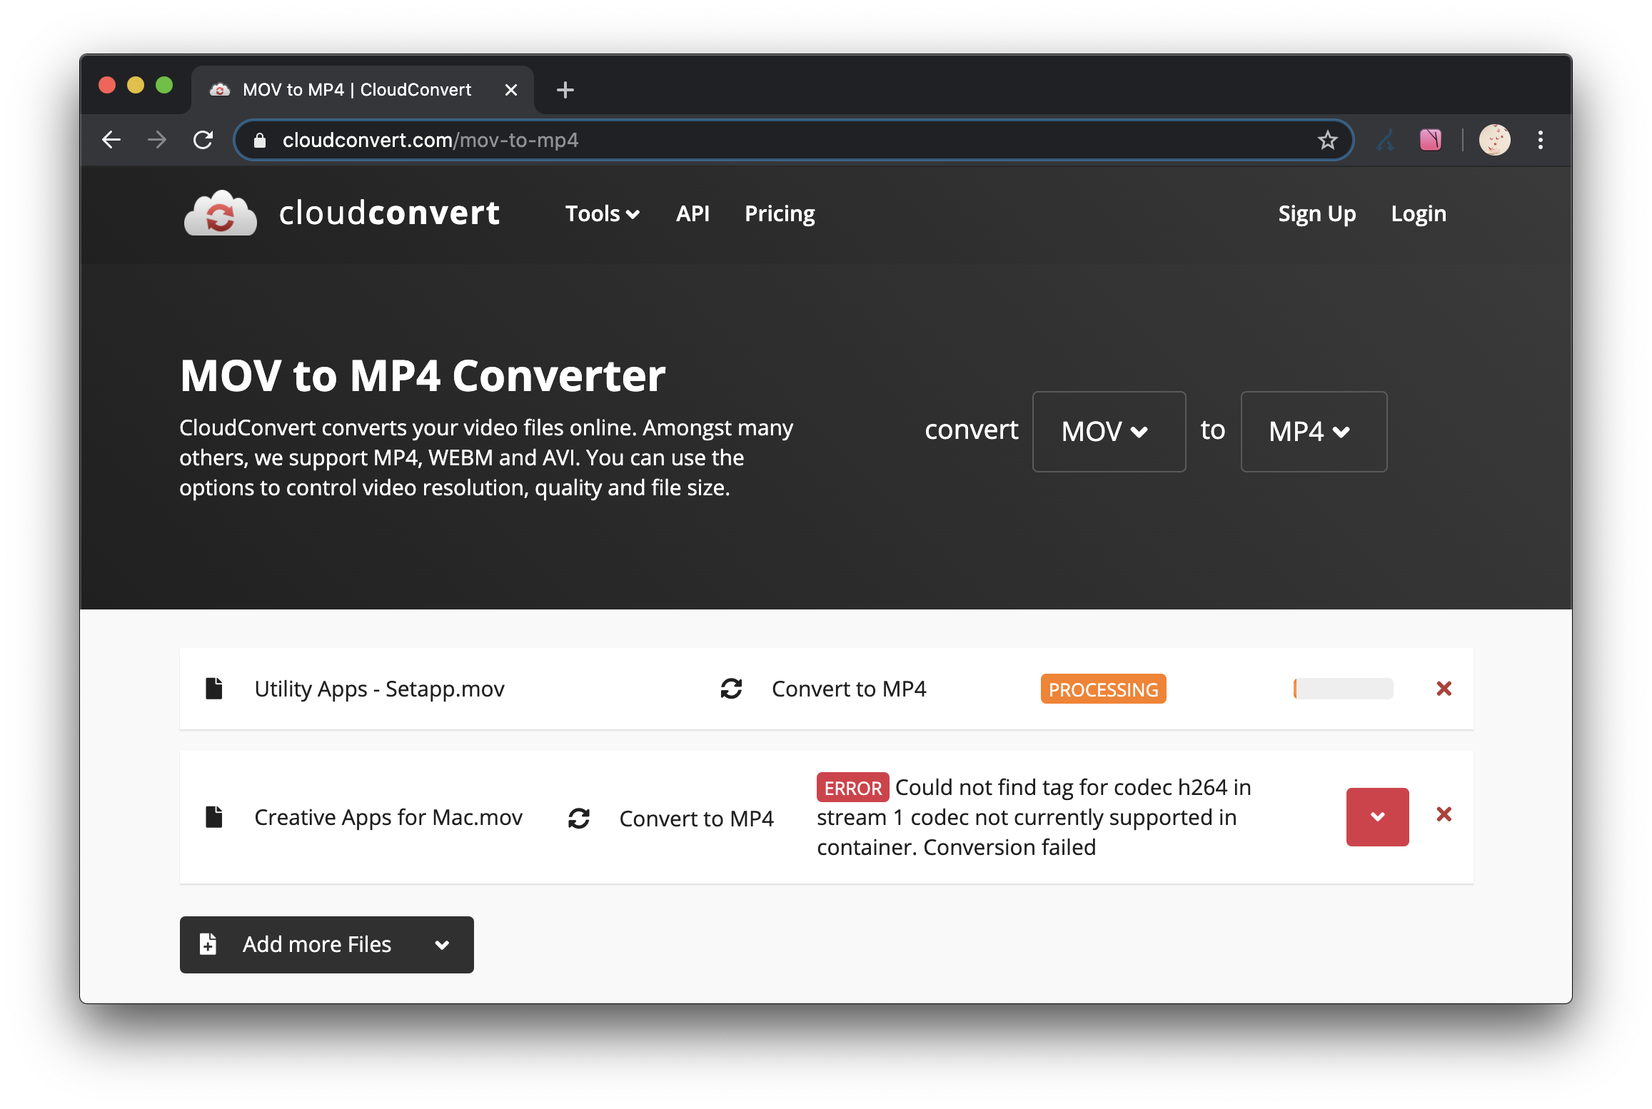Click the Login button

pos(1416,213)
